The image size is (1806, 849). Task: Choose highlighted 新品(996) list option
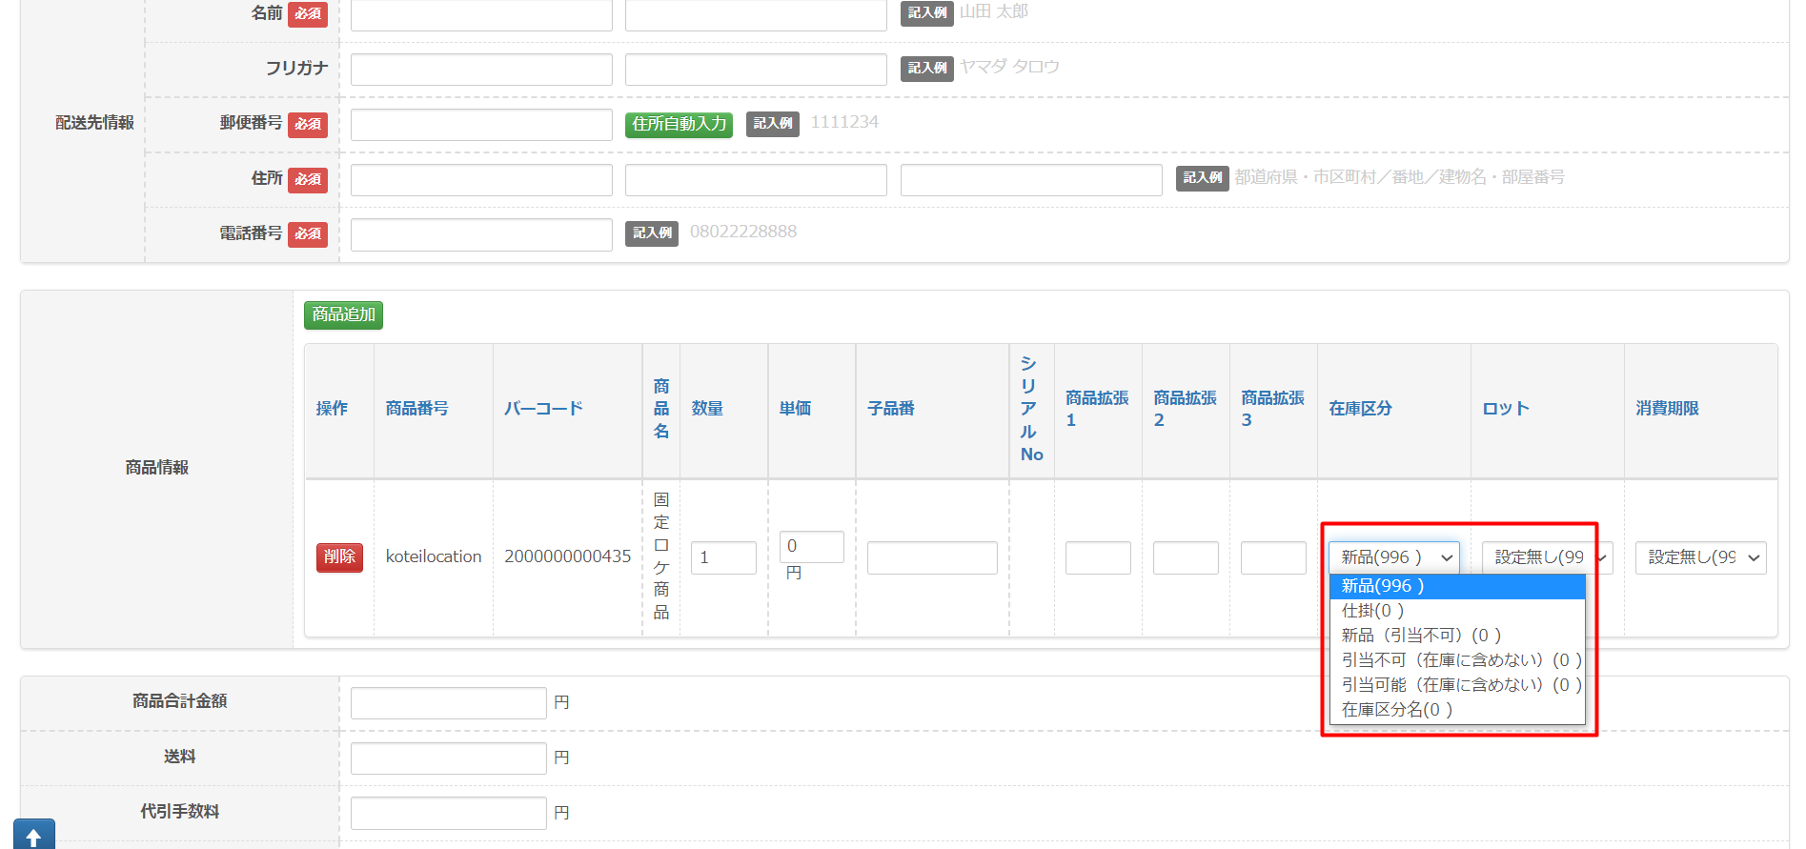tap(1383, 586)
